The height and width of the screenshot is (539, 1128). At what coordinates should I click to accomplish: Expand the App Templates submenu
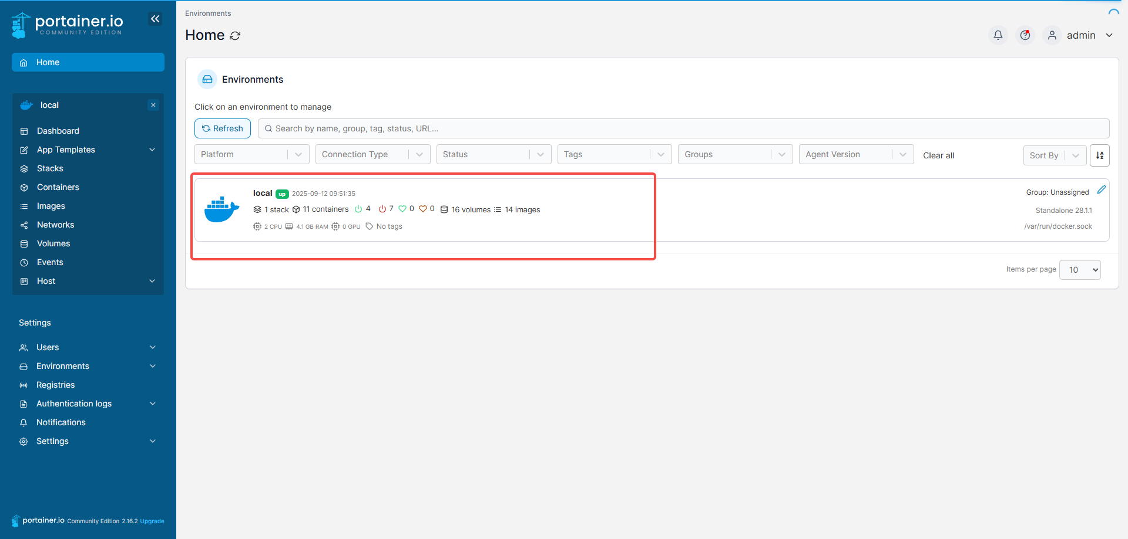(x=152, y=150)
